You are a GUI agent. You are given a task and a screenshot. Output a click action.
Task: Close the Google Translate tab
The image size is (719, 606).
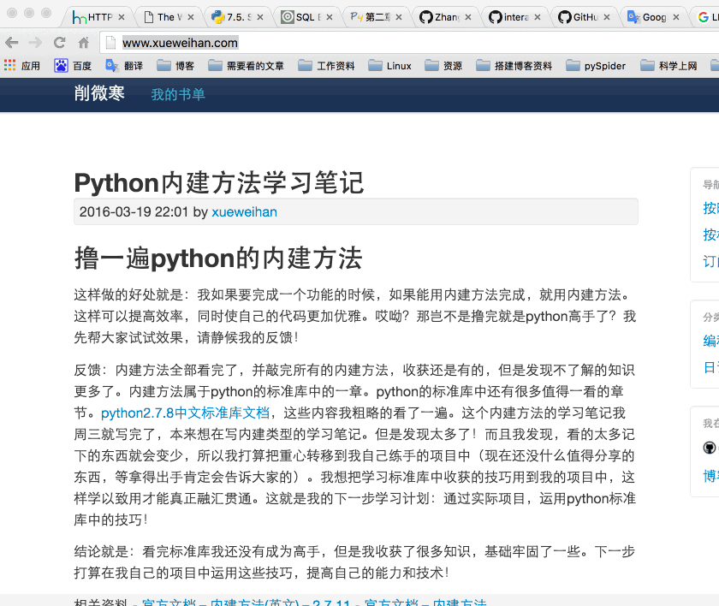(676, 17)
